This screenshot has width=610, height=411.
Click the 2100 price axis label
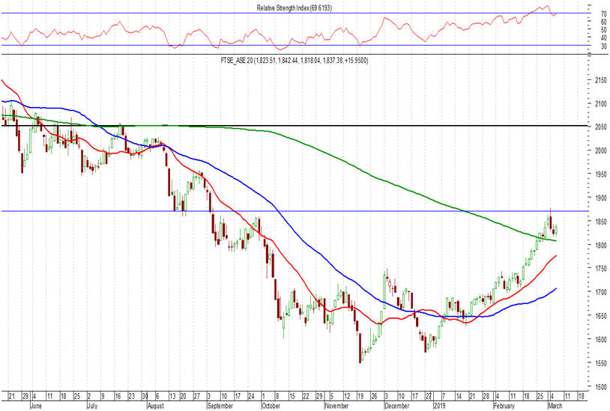601,104
